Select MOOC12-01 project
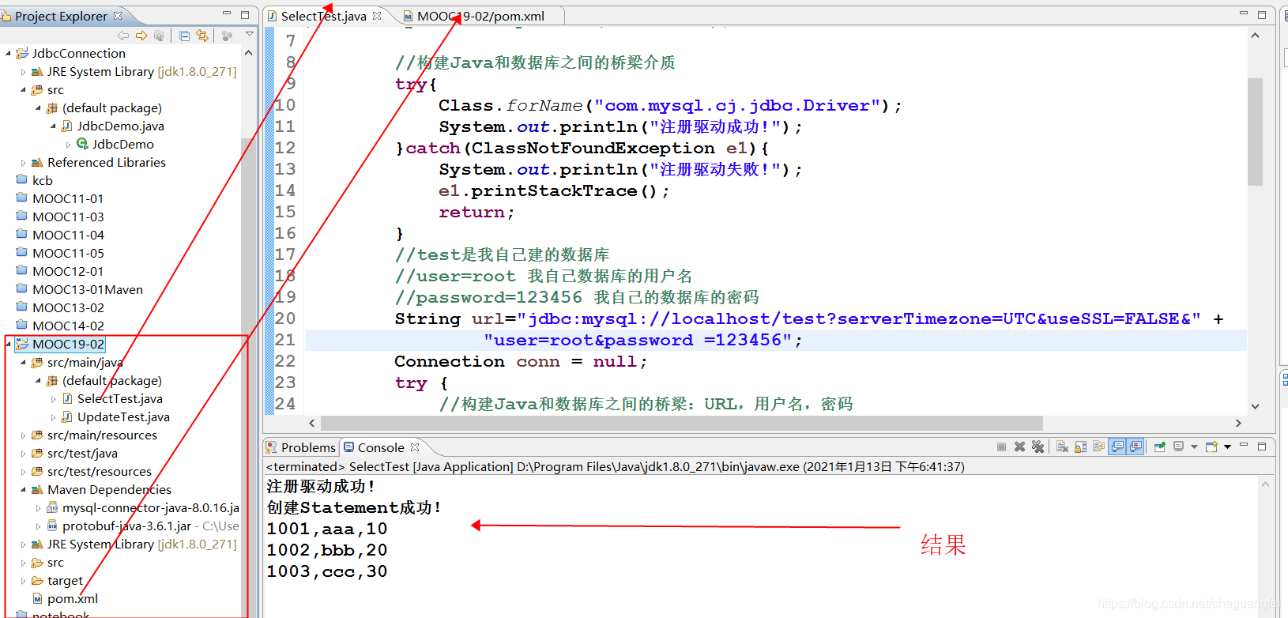The image size is (1288, 618). point(68,271)
